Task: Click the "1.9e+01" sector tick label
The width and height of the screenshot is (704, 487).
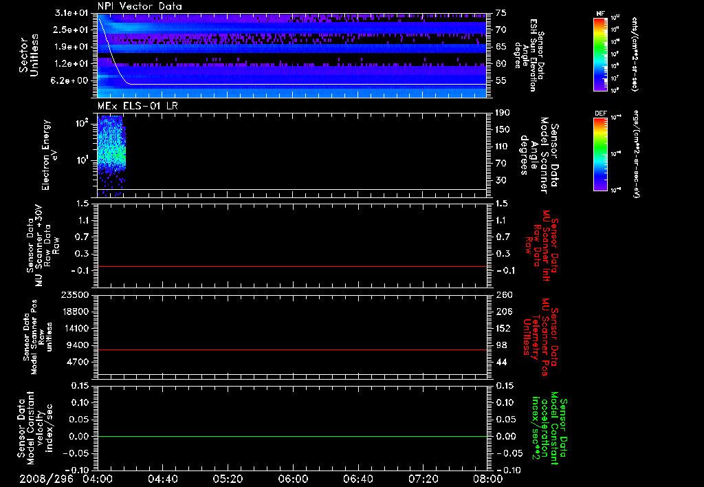Action: [71, 47]
